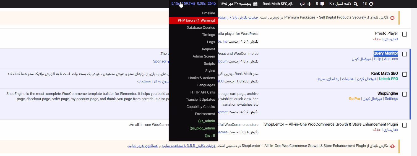
Task: Click the is_admin() conditional entry
Action: [x=193, y=121]
